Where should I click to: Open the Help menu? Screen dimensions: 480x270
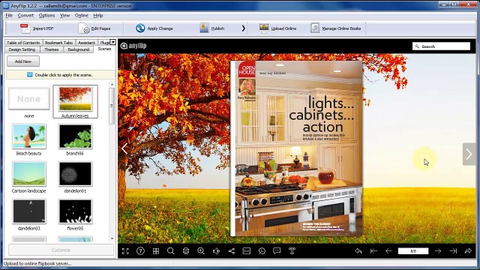click(x=98, y=15)
